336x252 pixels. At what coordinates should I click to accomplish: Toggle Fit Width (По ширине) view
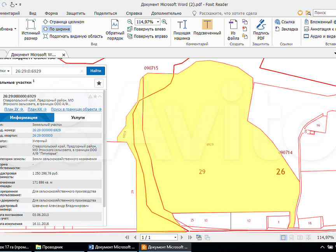(x=57, y=29)
